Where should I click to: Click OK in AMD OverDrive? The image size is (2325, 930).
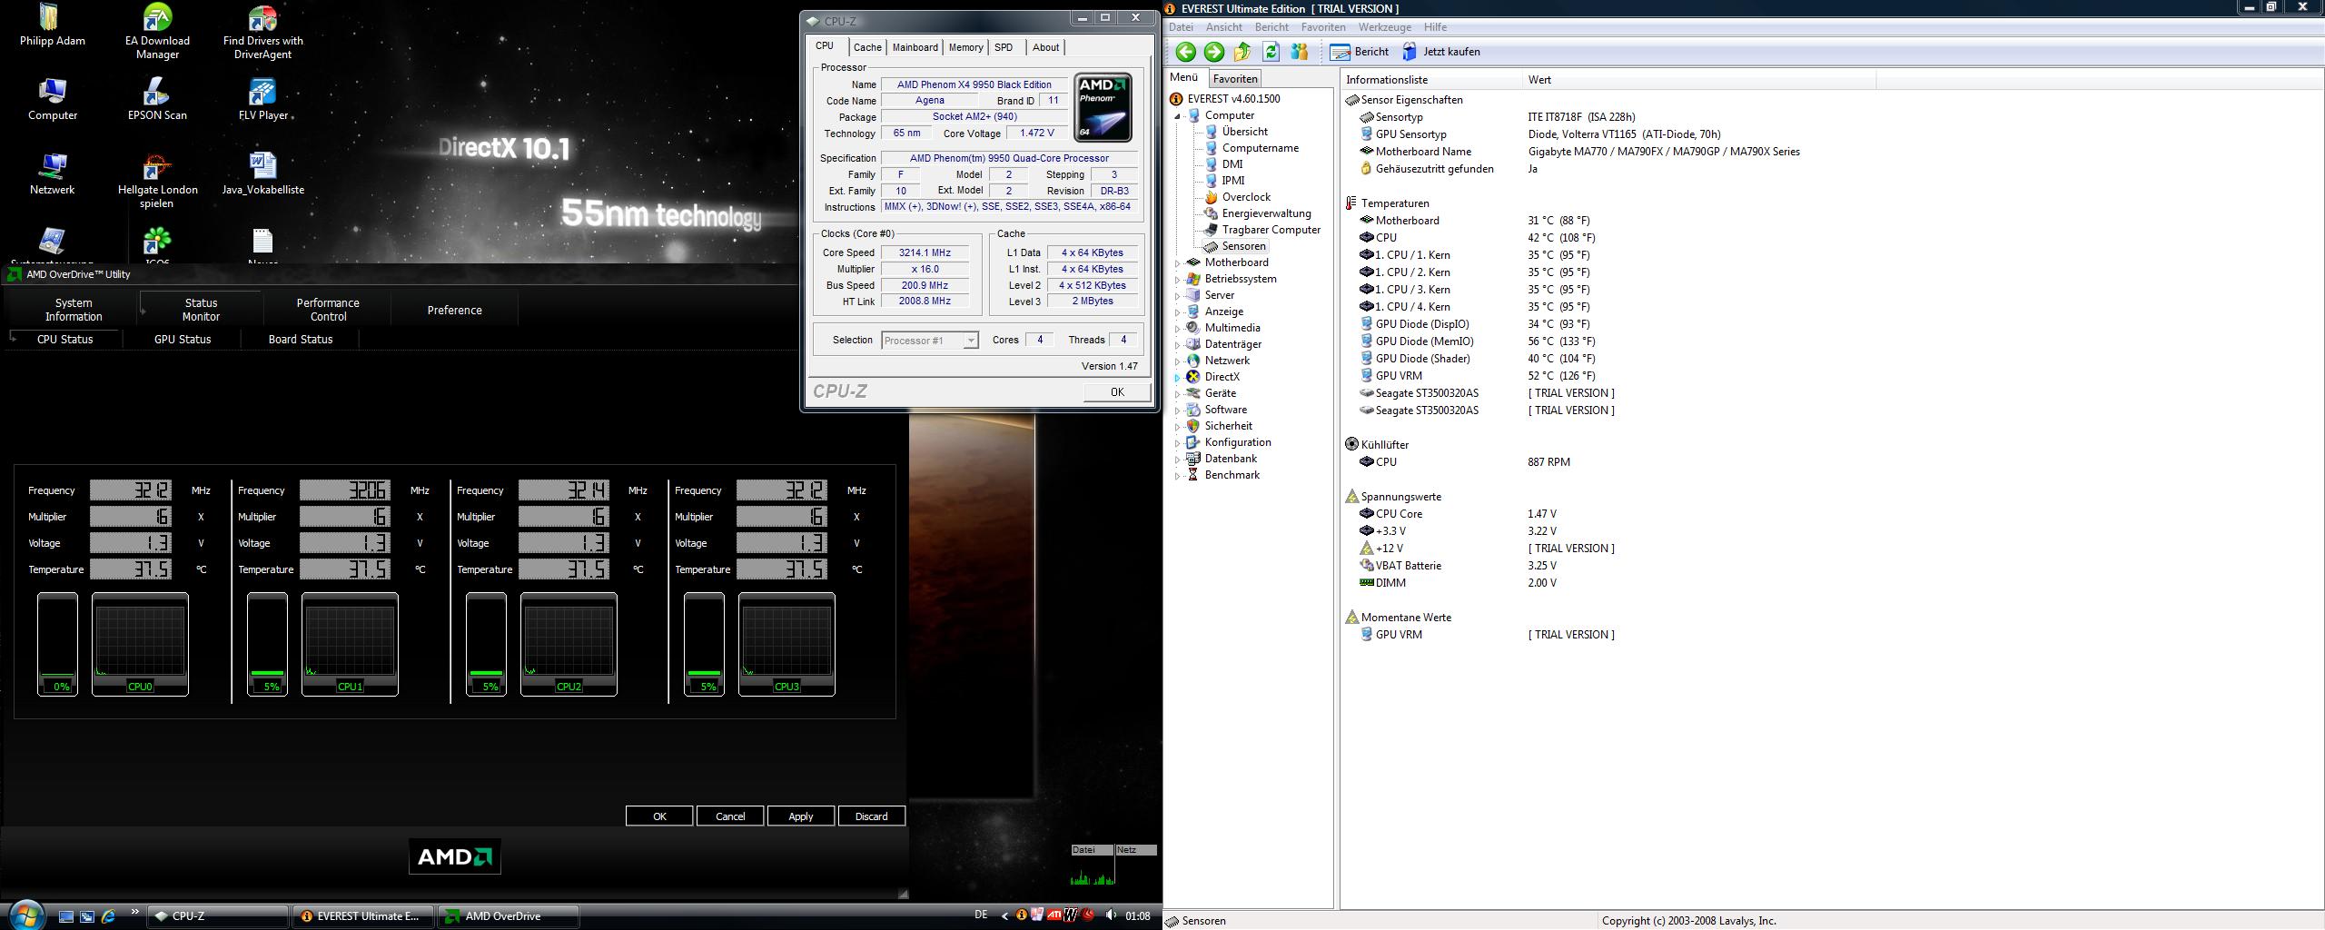659,816
